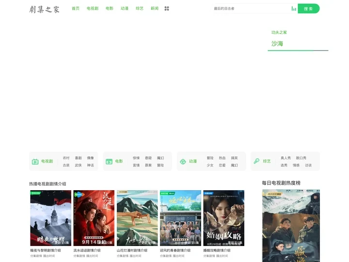
Task: Filter TV dramas by 古装
Action: point(66,165)
